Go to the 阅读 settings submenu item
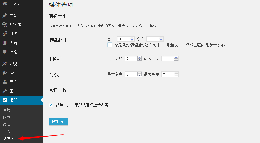This screenshot has height=143, width=260. [7, 124]
